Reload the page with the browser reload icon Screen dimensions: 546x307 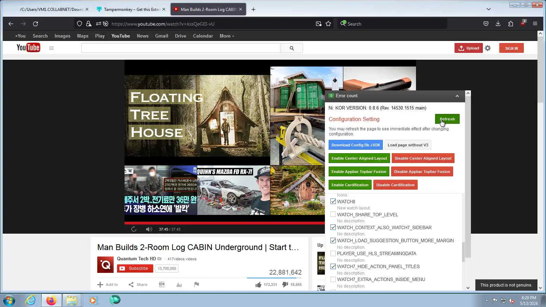[35, 24]
